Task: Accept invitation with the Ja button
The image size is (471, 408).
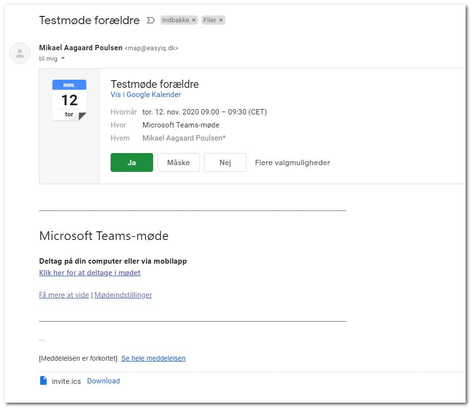Action: coord(131,162)
